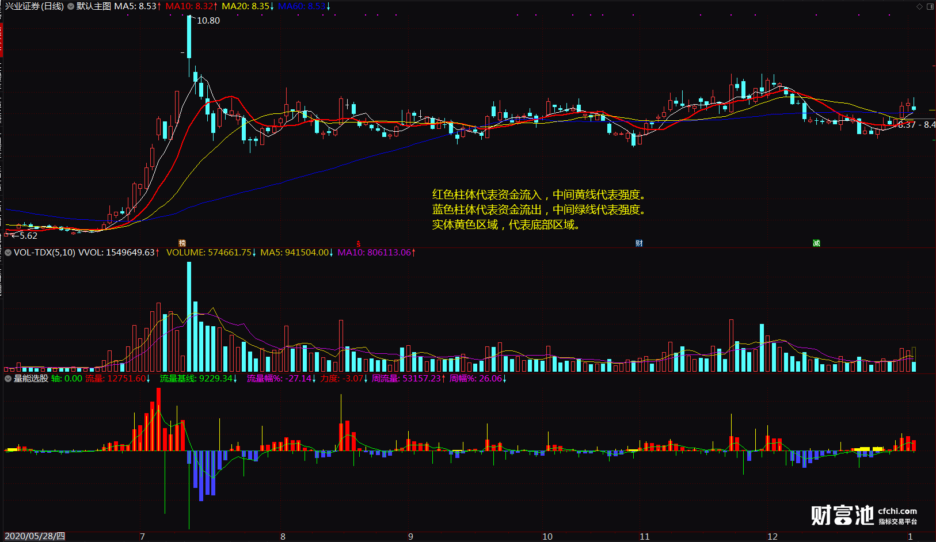Screen dimensions: 936x542
Task: Select the 默认主图 main chart label
Action: pos(94,6)
